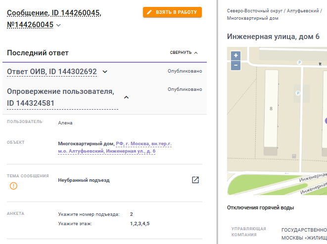The height and width of the screenshot is (244, 327).
Task: Zoom in on the map with the plus button
Action: pos(236,56)
